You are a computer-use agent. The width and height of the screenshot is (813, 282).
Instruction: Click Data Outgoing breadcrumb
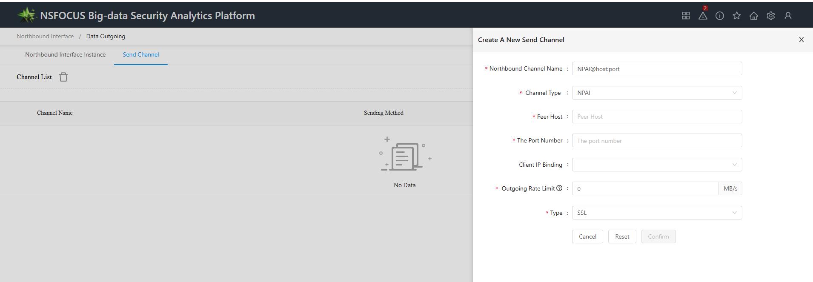(106, 36)
